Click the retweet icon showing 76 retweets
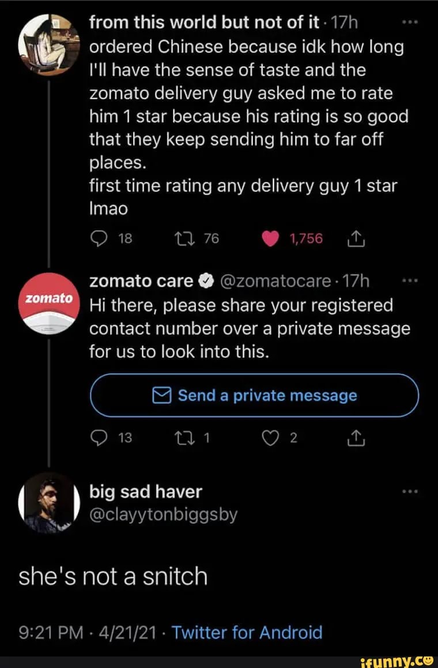Image resolution: width=438 pixels, height=668 pixels. click(185, 238)
